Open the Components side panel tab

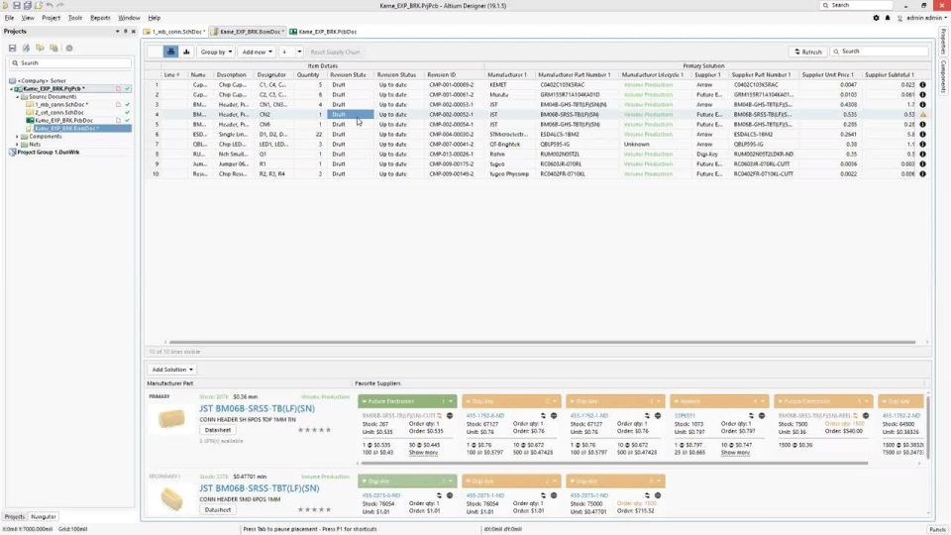tap(944, 76)
